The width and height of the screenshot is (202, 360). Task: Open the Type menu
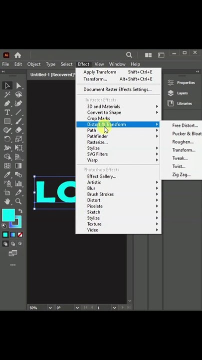click(x=50, y=64)
